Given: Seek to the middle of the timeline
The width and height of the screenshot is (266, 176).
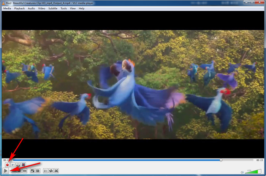Looking at the screenshot, I should (x=133, y=160).
